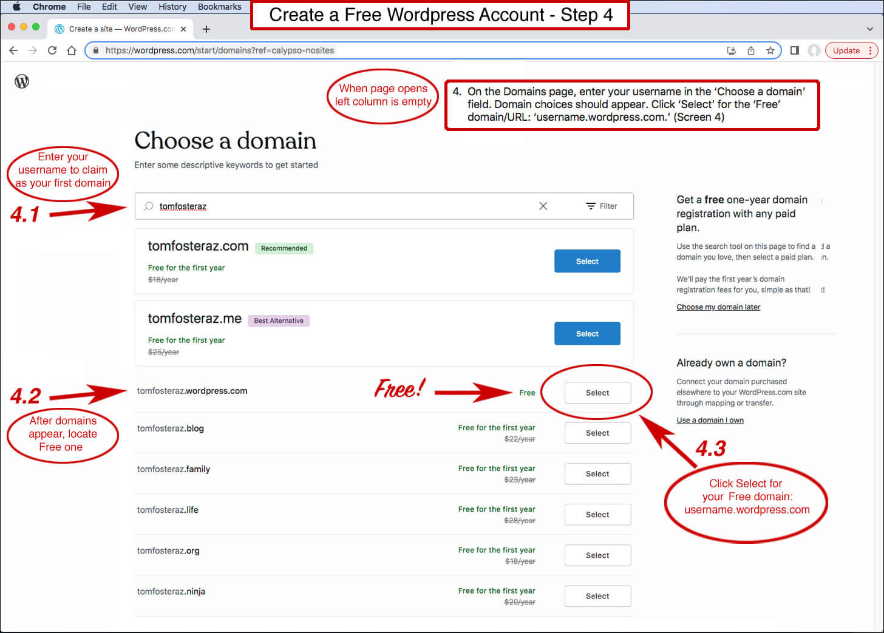Open the Filter options for domains
The width and height of the screenshot is (884, 633).
[601, 206]
